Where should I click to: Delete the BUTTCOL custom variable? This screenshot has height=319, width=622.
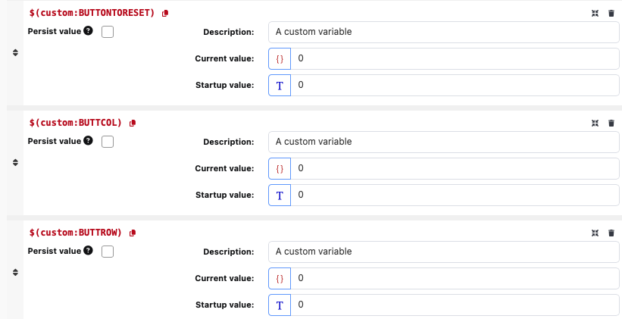click(611, 123)
